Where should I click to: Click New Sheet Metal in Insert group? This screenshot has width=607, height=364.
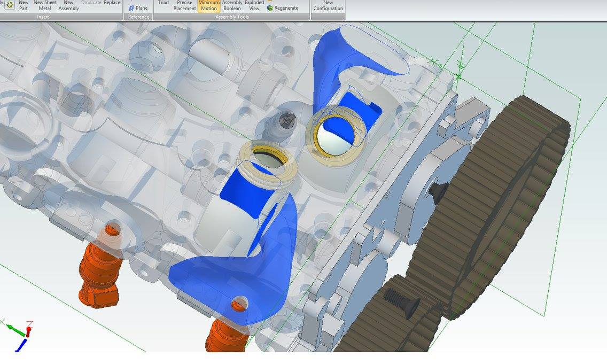point(45,5)
